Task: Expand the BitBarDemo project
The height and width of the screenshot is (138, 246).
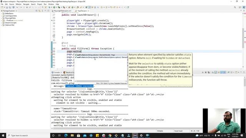Action: coord(2,13)
